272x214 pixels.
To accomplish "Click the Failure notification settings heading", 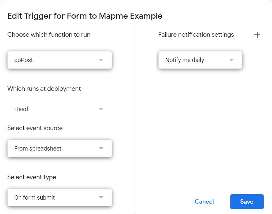I will [x=196, y=34].
